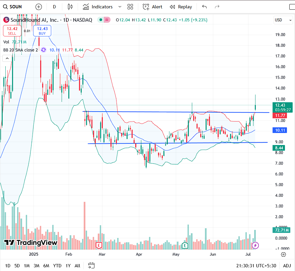Click the 12.43 BUY button
The image size is (295, 271).
[42, 31]
